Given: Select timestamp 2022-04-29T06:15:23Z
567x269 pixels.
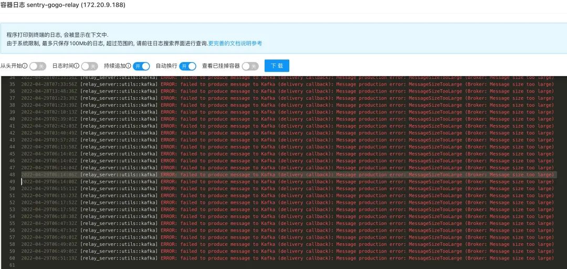Looking at the screenshot, I should [49, 195].
